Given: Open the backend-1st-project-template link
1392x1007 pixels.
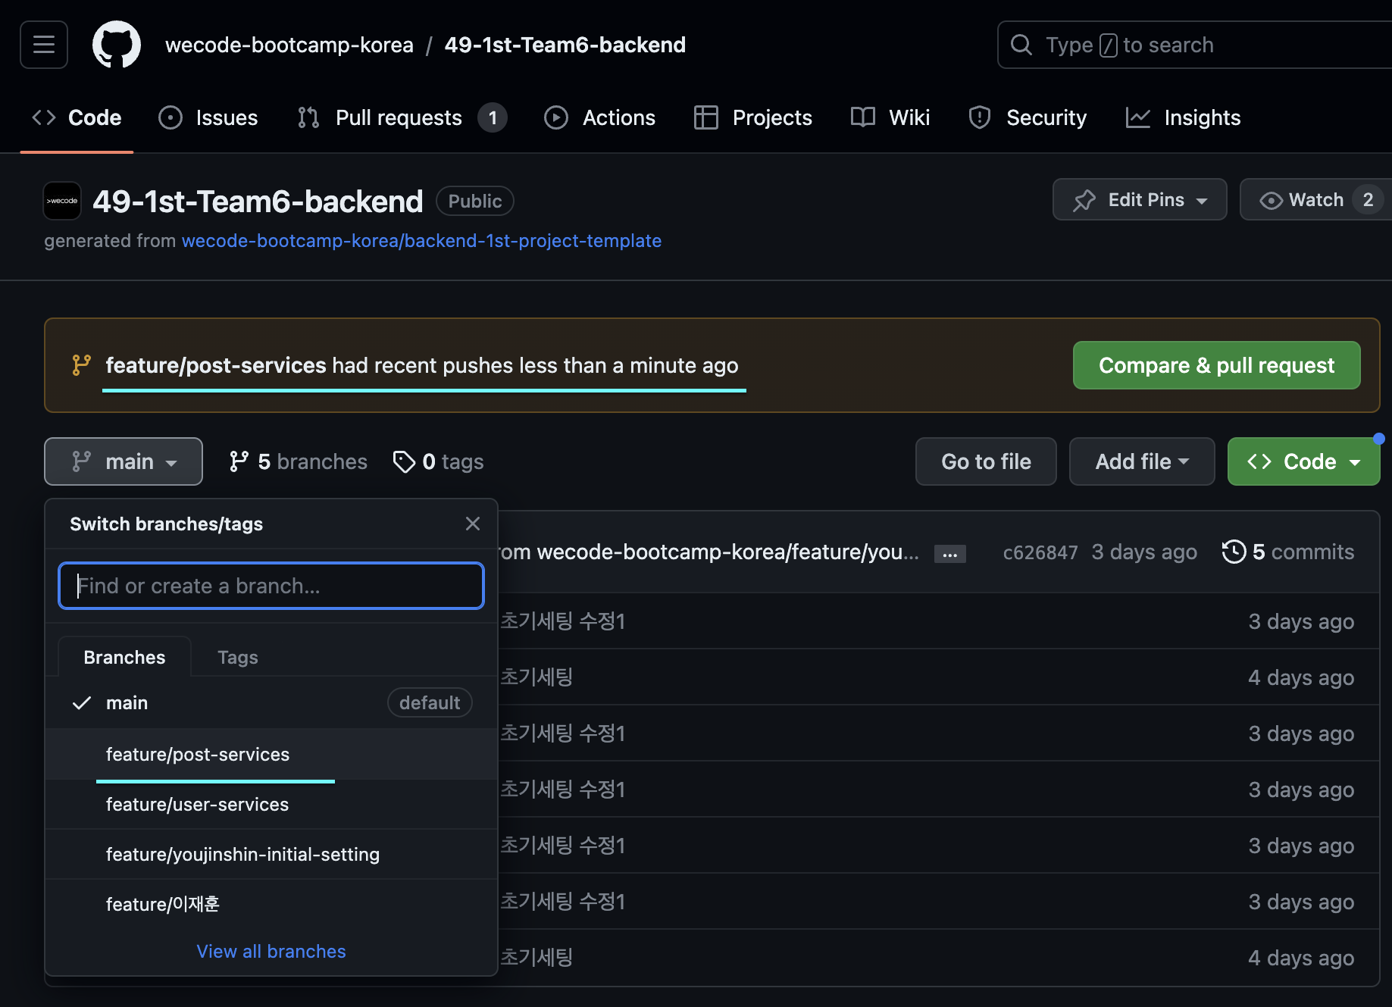Looking at the screenshot, I should pyautogui.click(x=421, y=241).
